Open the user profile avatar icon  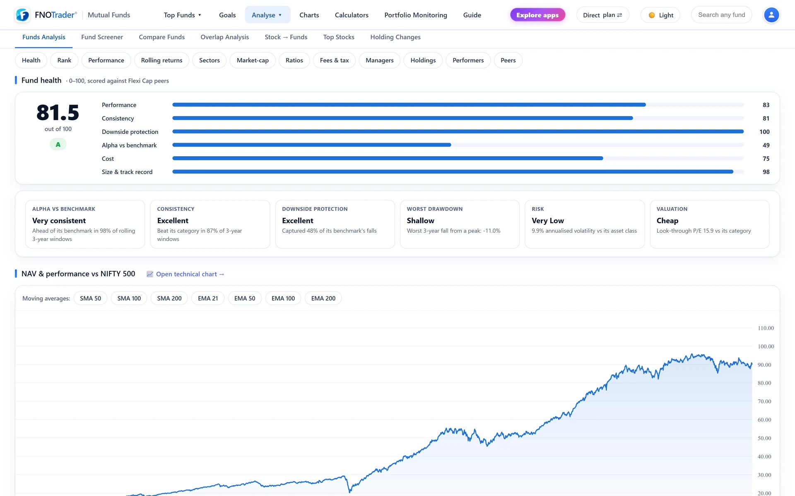coord(771,15)
